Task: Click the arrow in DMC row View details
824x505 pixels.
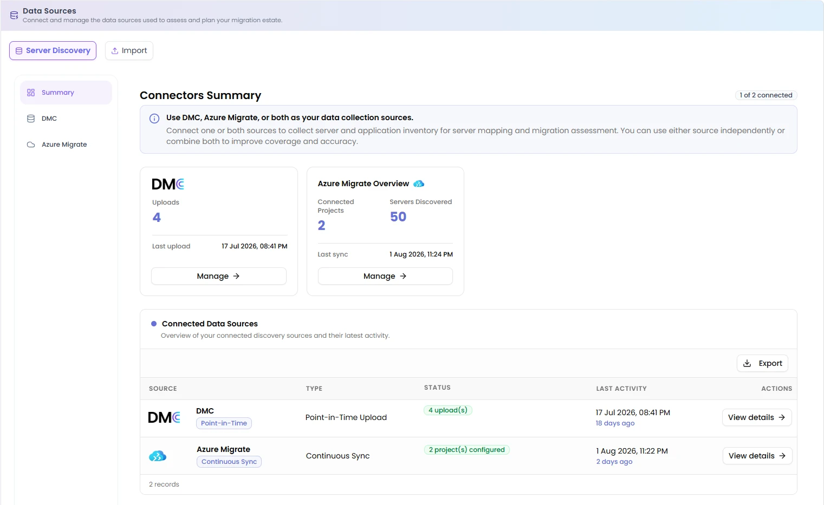Action: [782, 417]
